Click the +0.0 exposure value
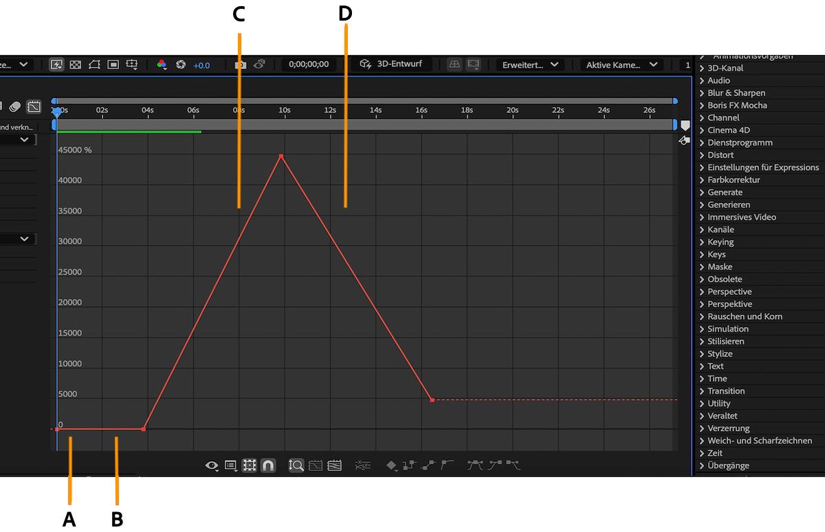This screenshot has height=532, width=825. (201, 65)
